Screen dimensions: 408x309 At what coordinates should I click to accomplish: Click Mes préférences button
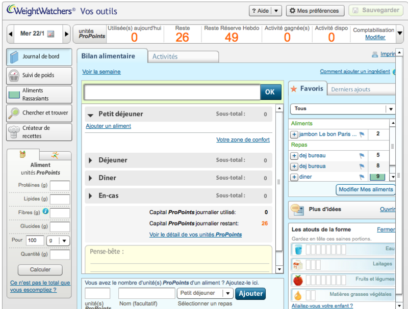(315, 11)
